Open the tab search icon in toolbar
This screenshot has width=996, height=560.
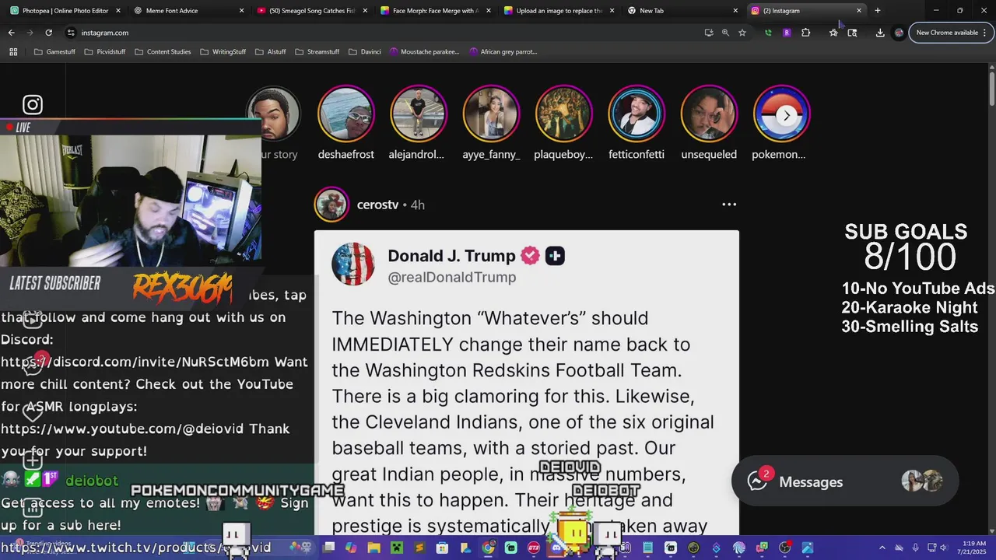click(852, 33)
